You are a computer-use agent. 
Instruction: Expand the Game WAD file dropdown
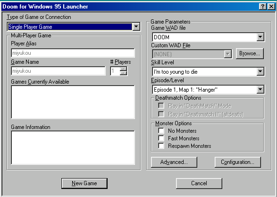(260, 37)
